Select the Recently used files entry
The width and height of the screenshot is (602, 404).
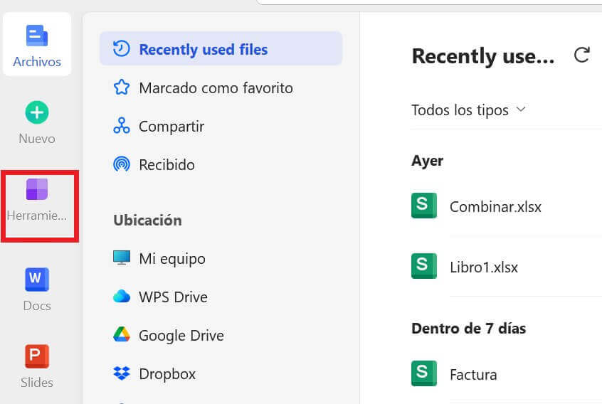221,49
